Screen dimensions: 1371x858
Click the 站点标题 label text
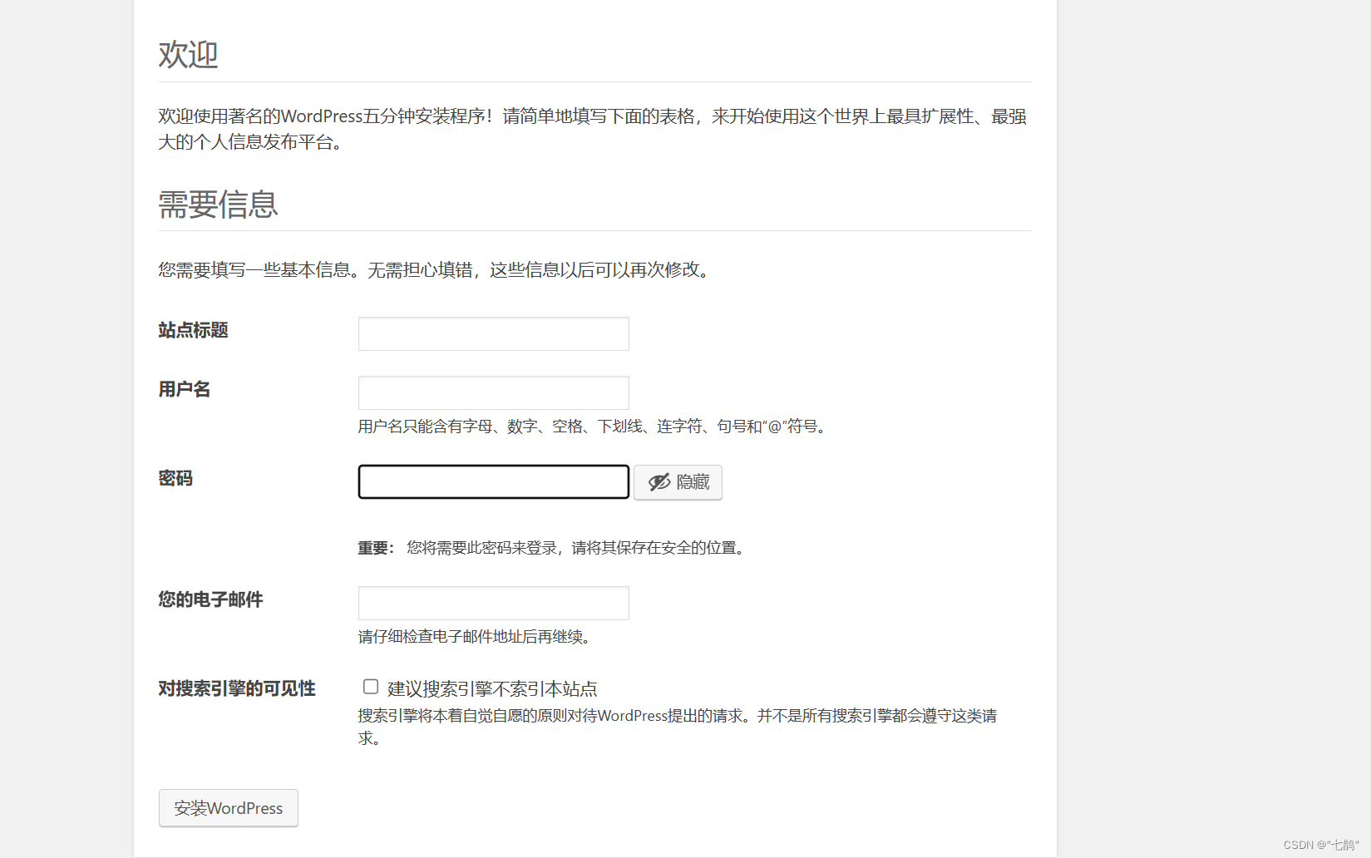[x=191, y=330]
